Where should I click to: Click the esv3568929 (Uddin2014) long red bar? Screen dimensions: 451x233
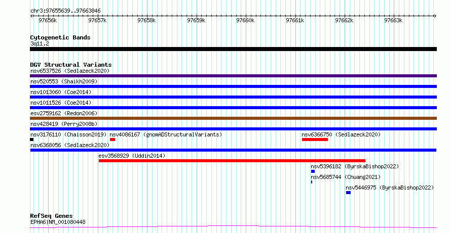tap(232, 161)
